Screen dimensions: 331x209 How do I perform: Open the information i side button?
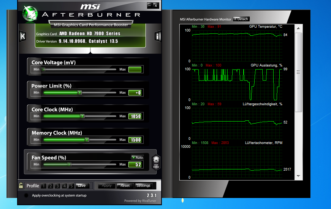click(x=157, y=36)
